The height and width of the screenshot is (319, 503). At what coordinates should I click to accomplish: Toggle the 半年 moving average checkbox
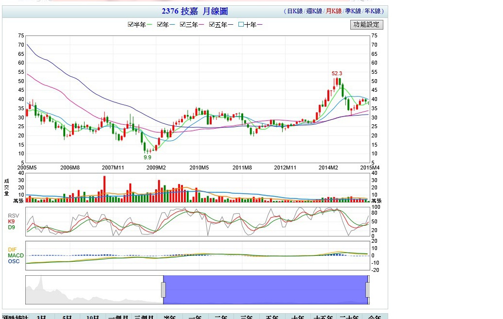pyautogui.click(x=131, y=25)
